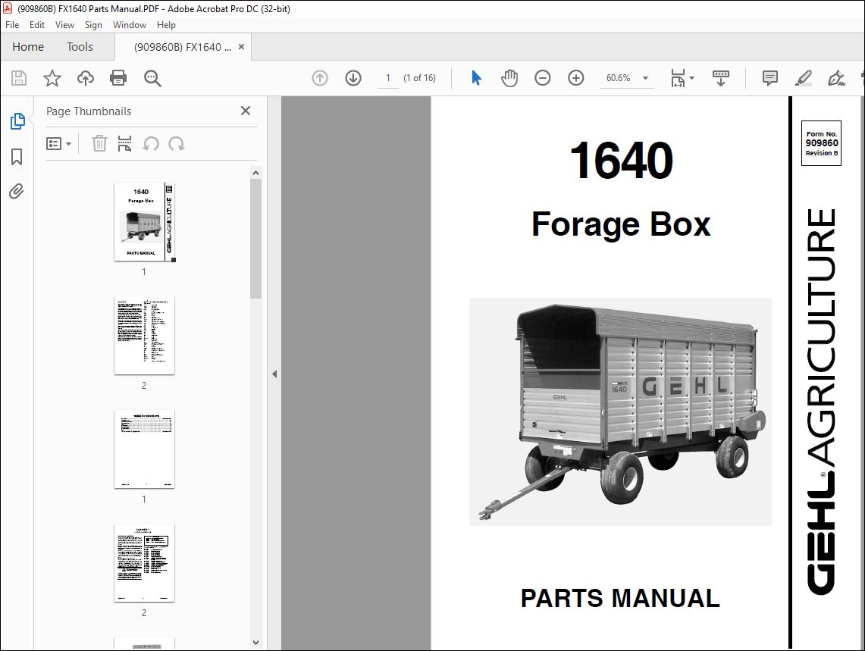Open thumbnails options dropdown menu

58,144
